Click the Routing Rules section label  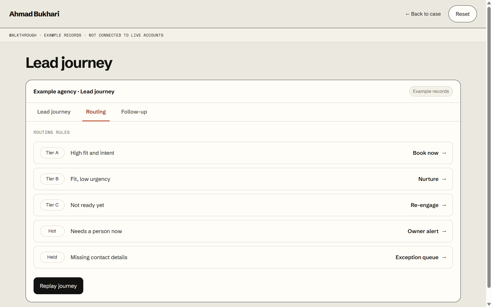pos(52,132)
